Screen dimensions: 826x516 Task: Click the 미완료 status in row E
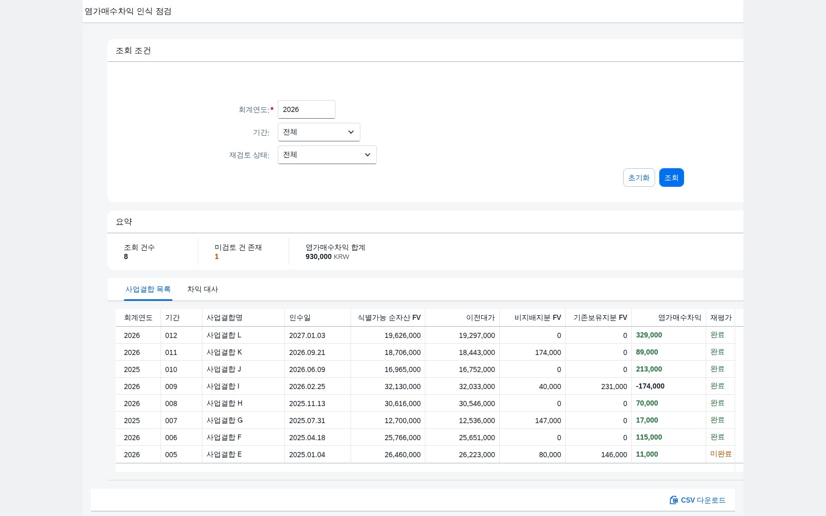[721, 454]
